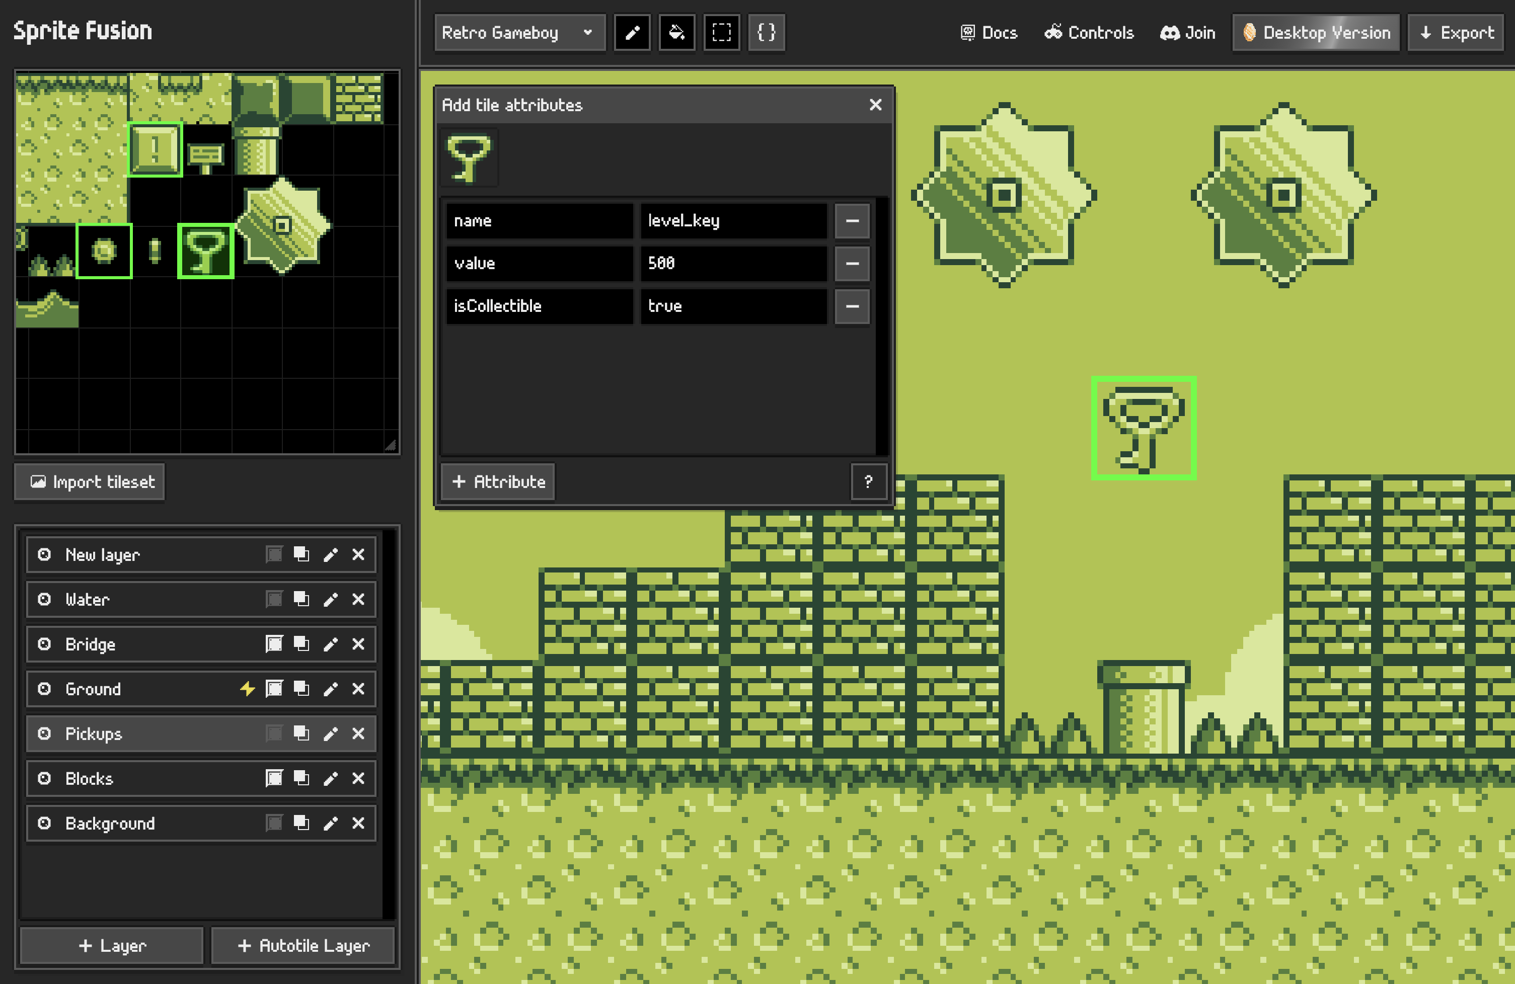Duplicate the New layer
This screenshot has width=1515, height=984.
[x=301, y=555]
